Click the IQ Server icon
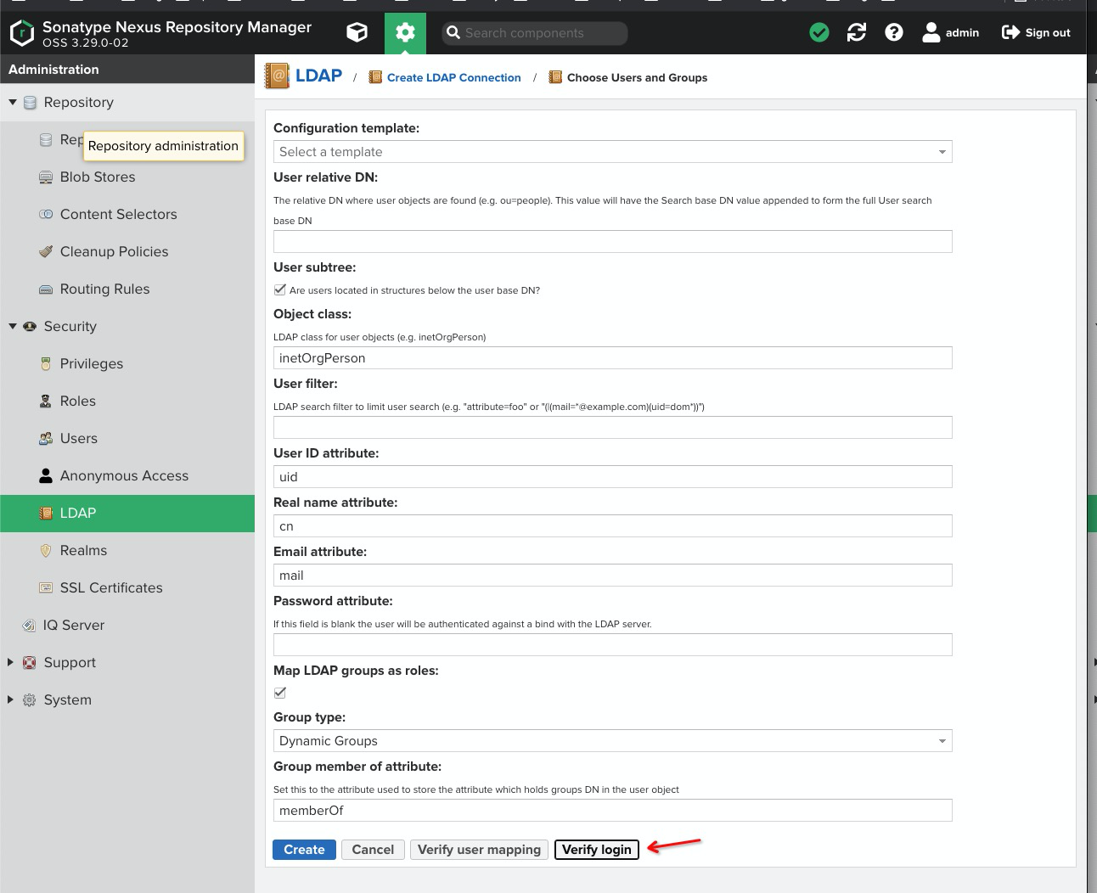Image resolution: width=1097 pixels, height=893 pixels. [28, 625]
